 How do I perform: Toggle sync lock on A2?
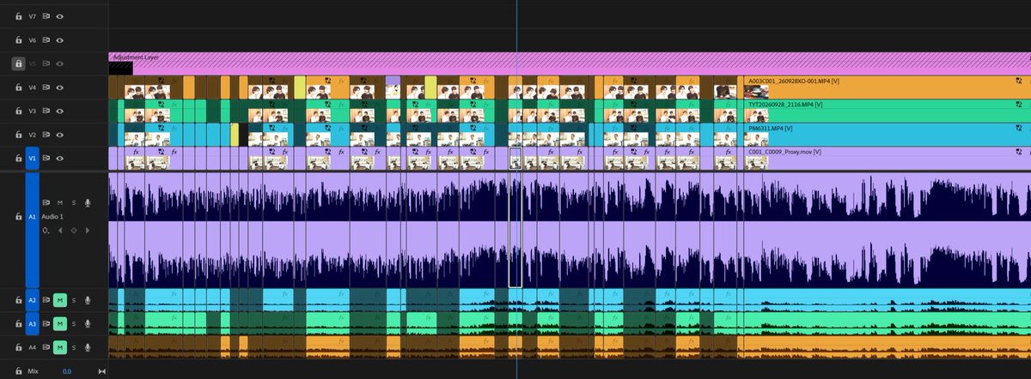(x=46, y=300)
